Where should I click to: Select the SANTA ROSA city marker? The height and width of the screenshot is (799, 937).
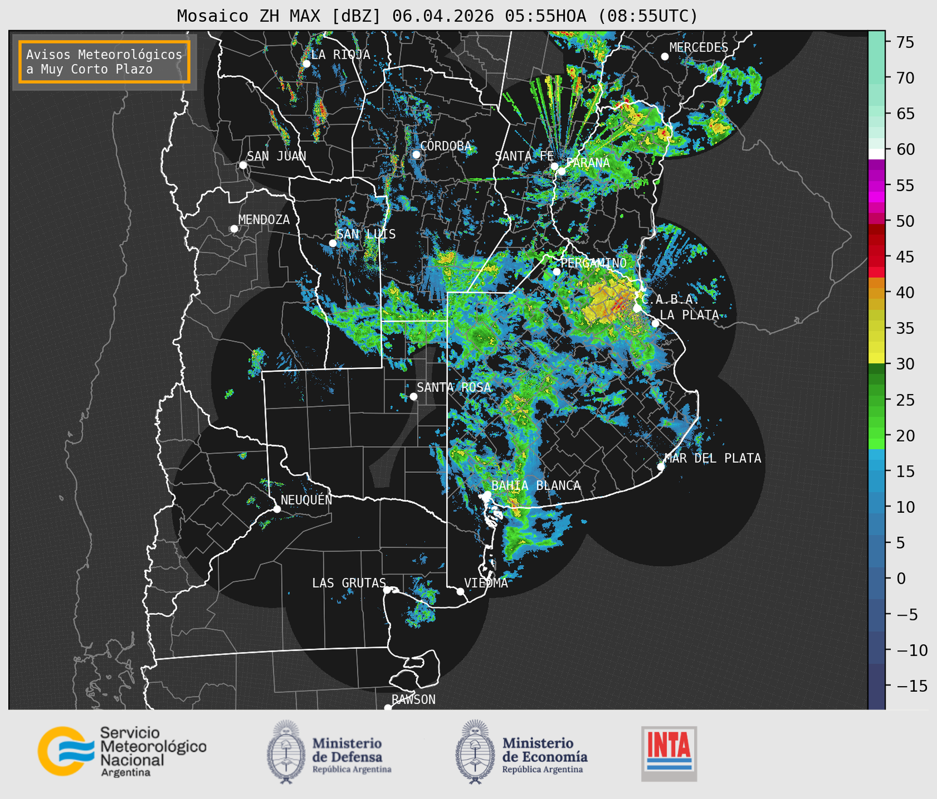tap(413, 396)
